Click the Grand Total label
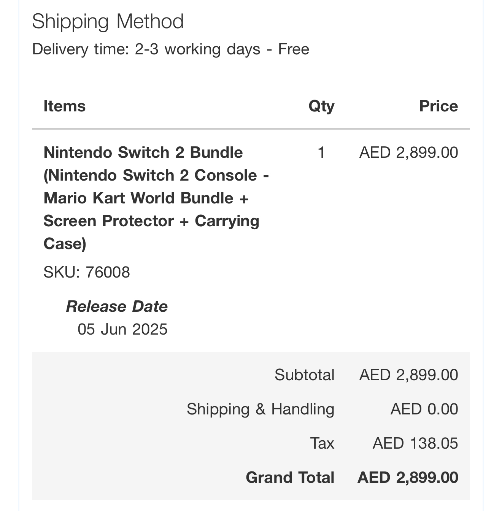This screenshot has height=511, width=502. 290,478
